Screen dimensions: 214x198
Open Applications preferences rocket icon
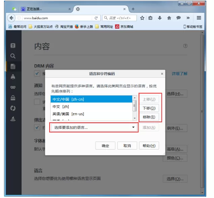click(13, 77)
